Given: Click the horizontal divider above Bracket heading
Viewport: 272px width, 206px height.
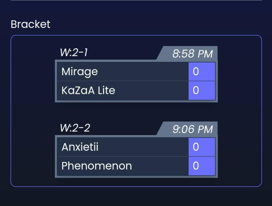Looking at the screenshot, I should tap(136, 0).
